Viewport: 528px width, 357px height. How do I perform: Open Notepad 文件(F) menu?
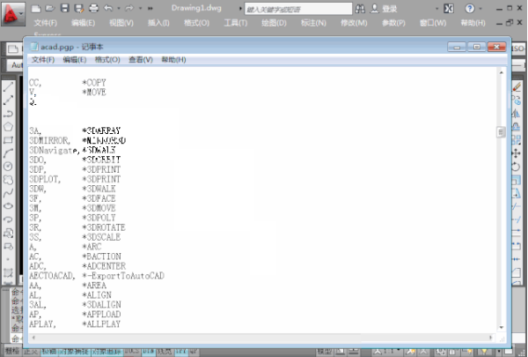pos(43,60)
